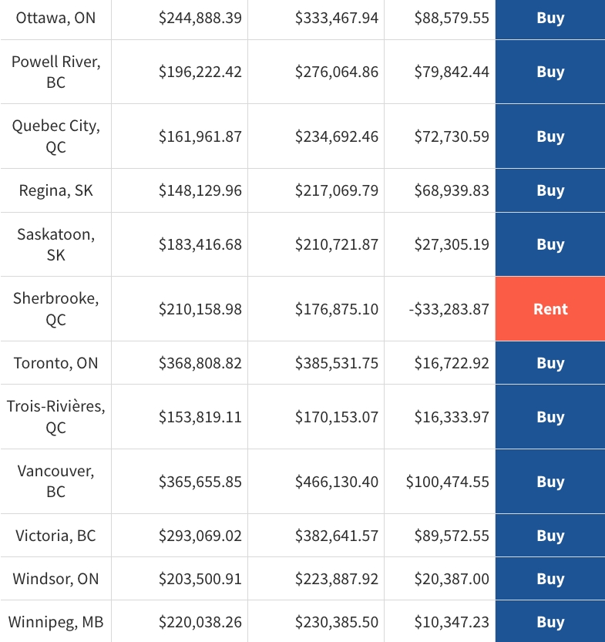The image size is (605, 642).
Task: Click the Buy cell for Saskatoon
Action: 550,244
